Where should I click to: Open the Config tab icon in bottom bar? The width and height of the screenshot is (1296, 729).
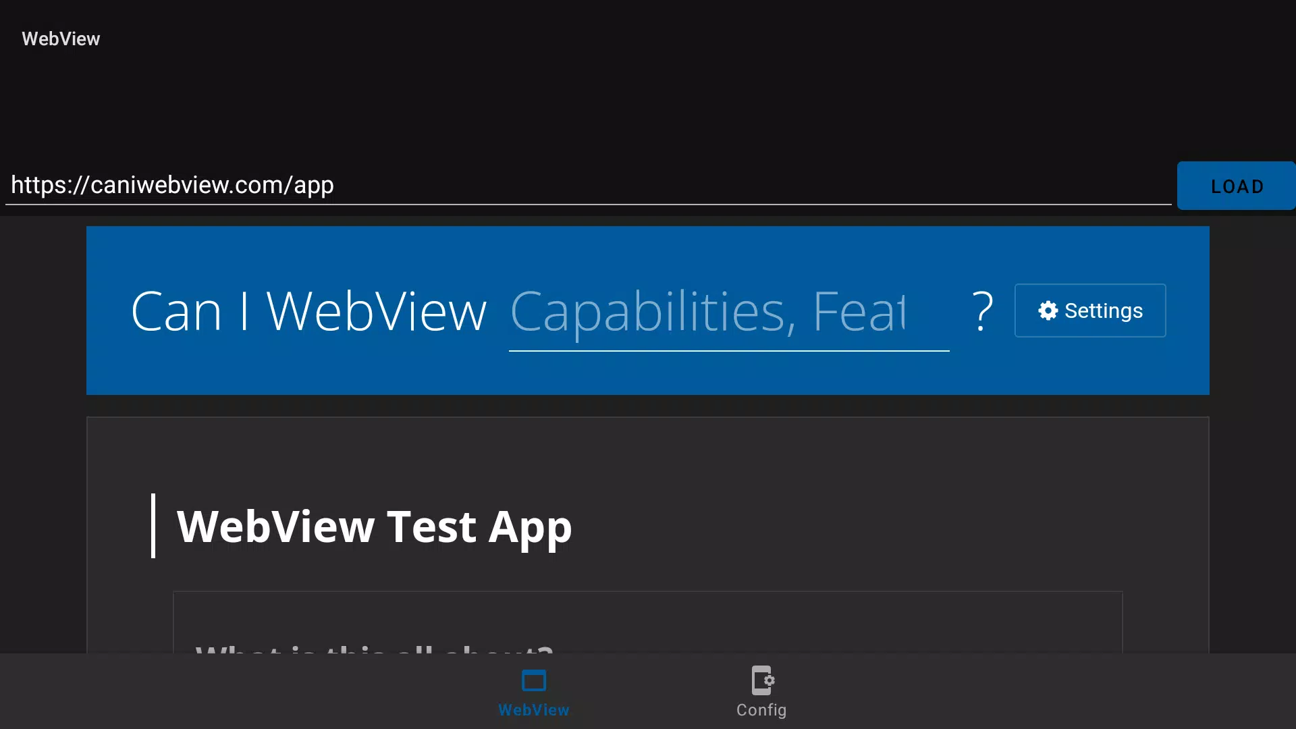click(x=763, y=680)
